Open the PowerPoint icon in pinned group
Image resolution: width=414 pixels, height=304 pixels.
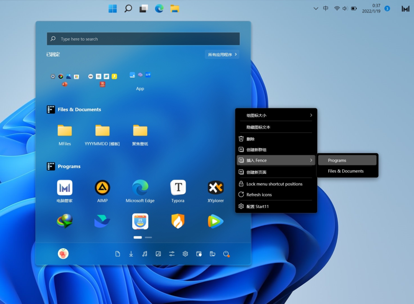65,84
